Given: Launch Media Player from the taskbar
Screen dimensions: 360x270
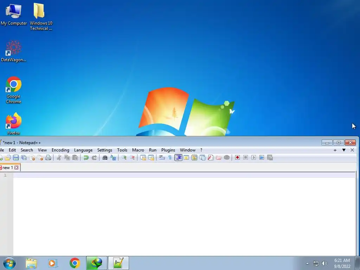Looking at the screenshot, I should click(53, 263).
